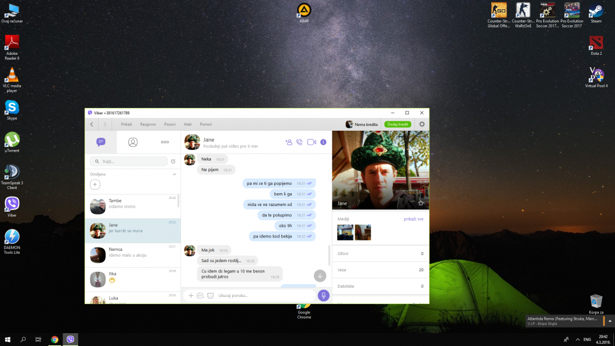Screen dimensions: 615x346
Task: Open the Skype desktop shortcut
Action: pos(12,110)
